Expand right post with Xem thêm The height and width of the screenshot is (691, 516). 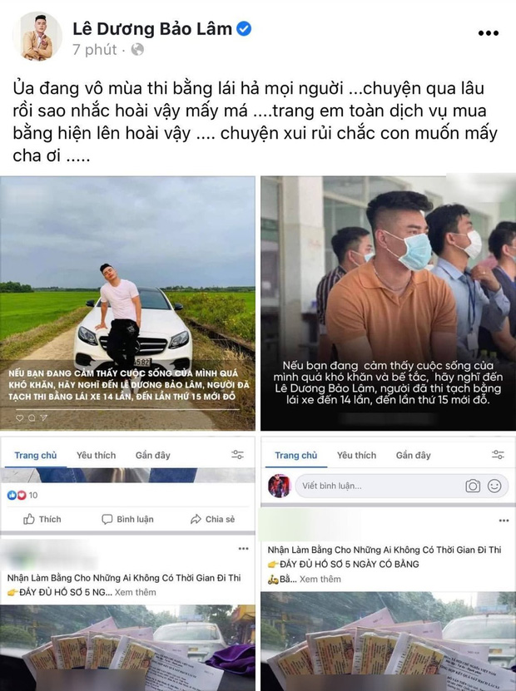(x=320, y=579)
